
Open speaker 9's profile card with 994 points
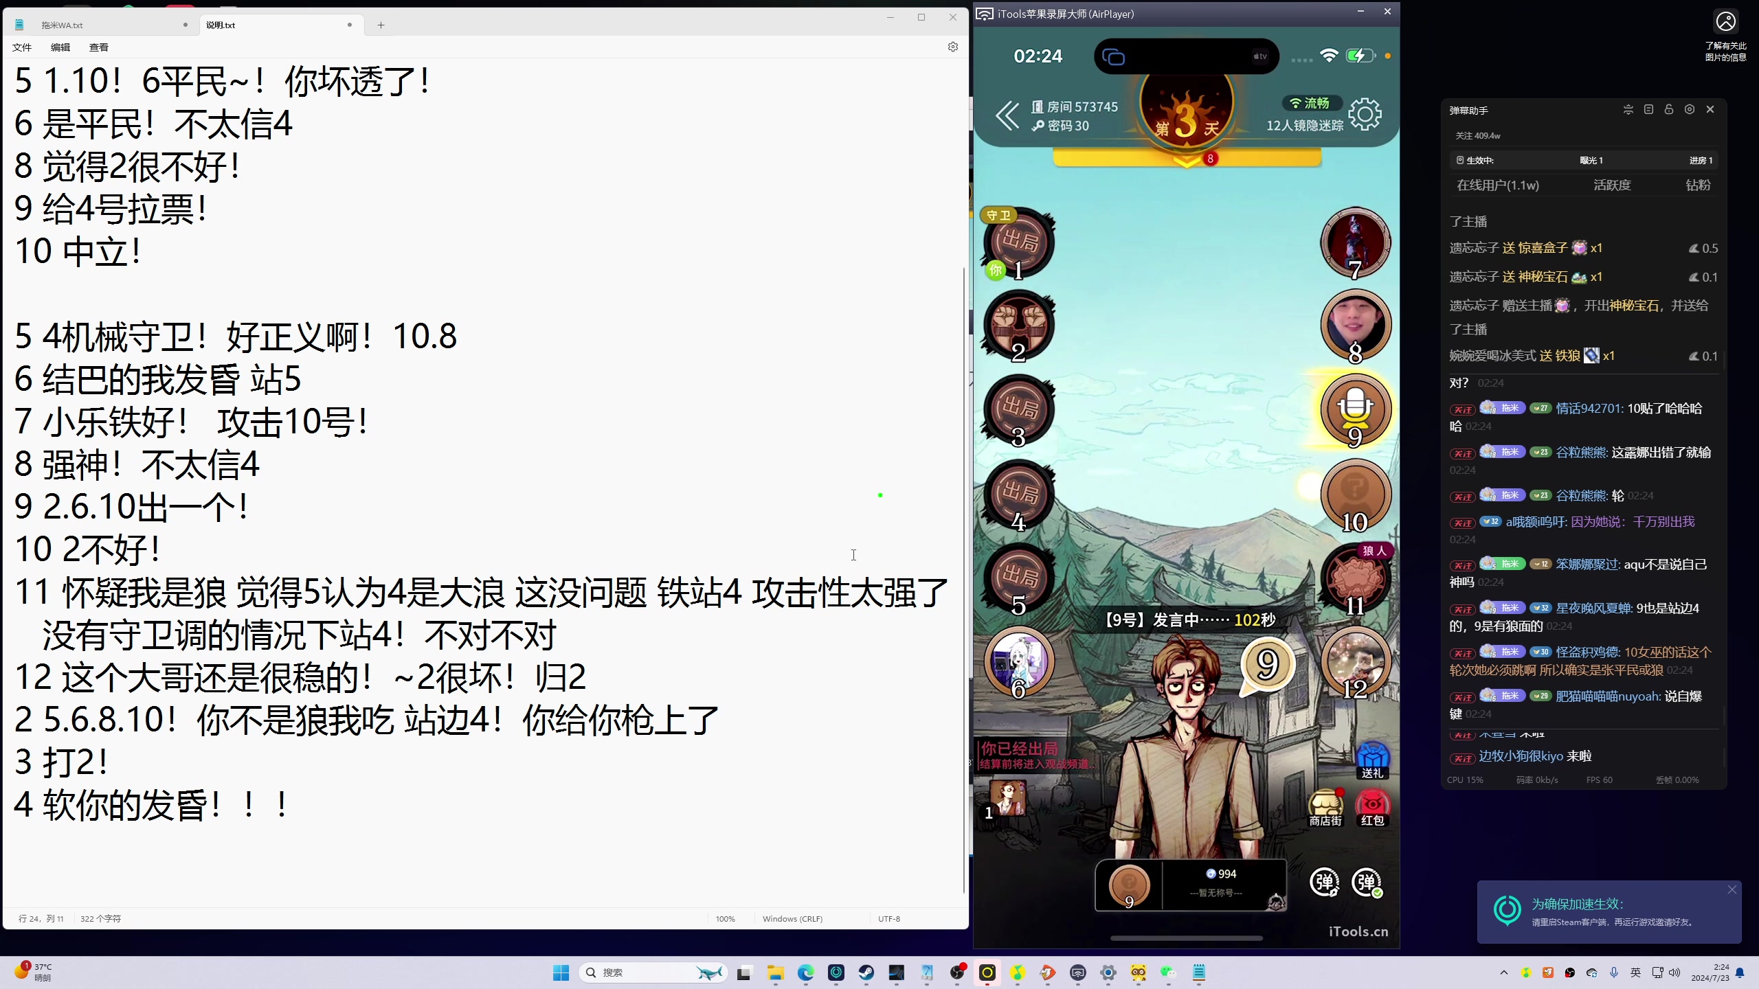pos(1191,885)
